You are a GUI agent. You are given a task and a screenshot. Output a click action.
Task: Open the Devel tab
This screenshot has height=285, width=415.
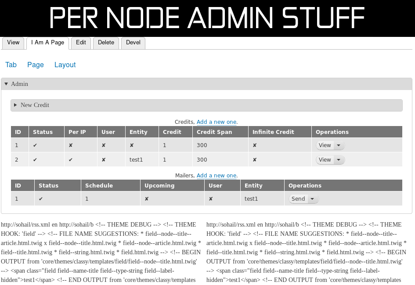point(133,43)
